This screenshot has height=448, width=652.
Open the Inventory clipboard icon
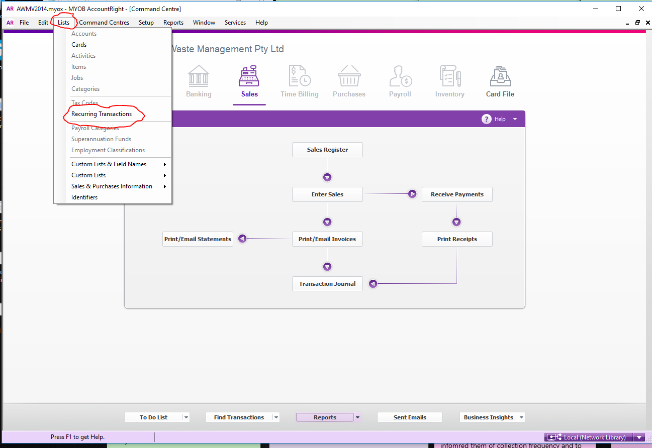[449, 76]
